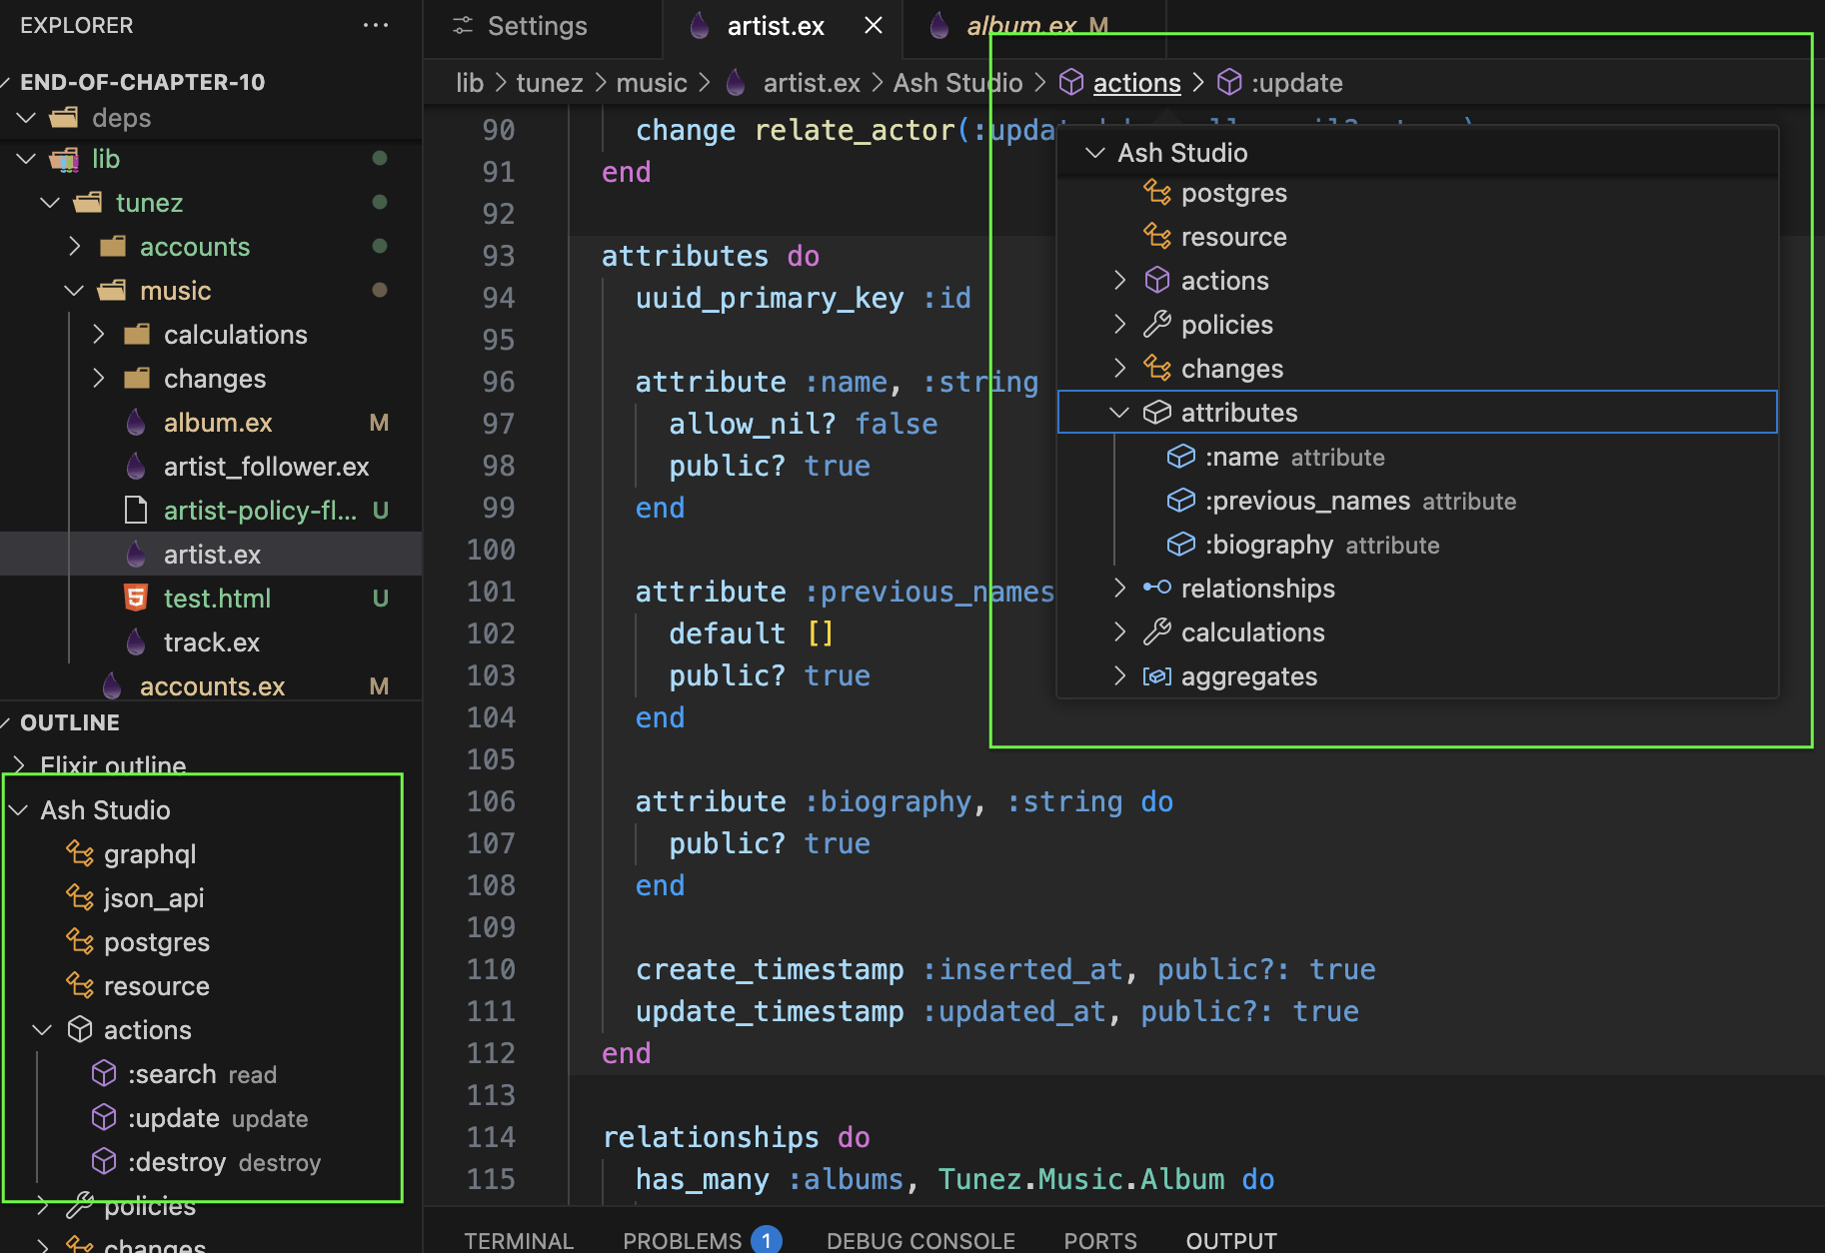
Task: Click the actions breadcrumb link
Action: coord(1136,83)
